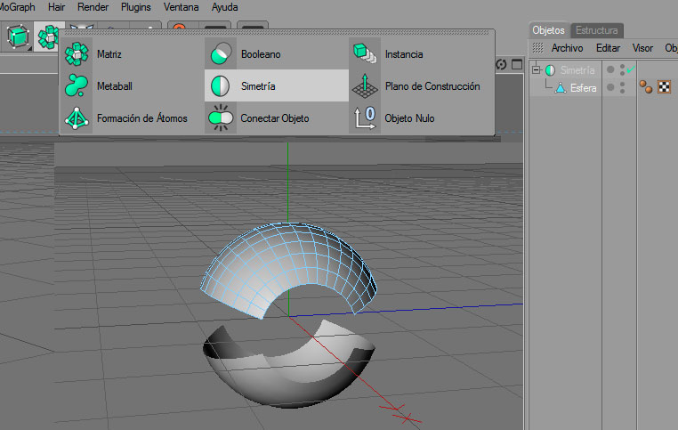Toggle Simetría enabled green checkmark
The image size is (678, 430).
tap(631, 69)
